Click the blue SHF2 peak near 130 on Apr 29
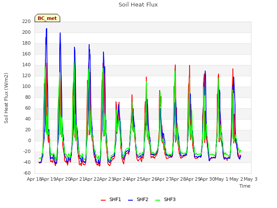Image resolution: width=277 pixels, height=208 pixels. [205, 71]
